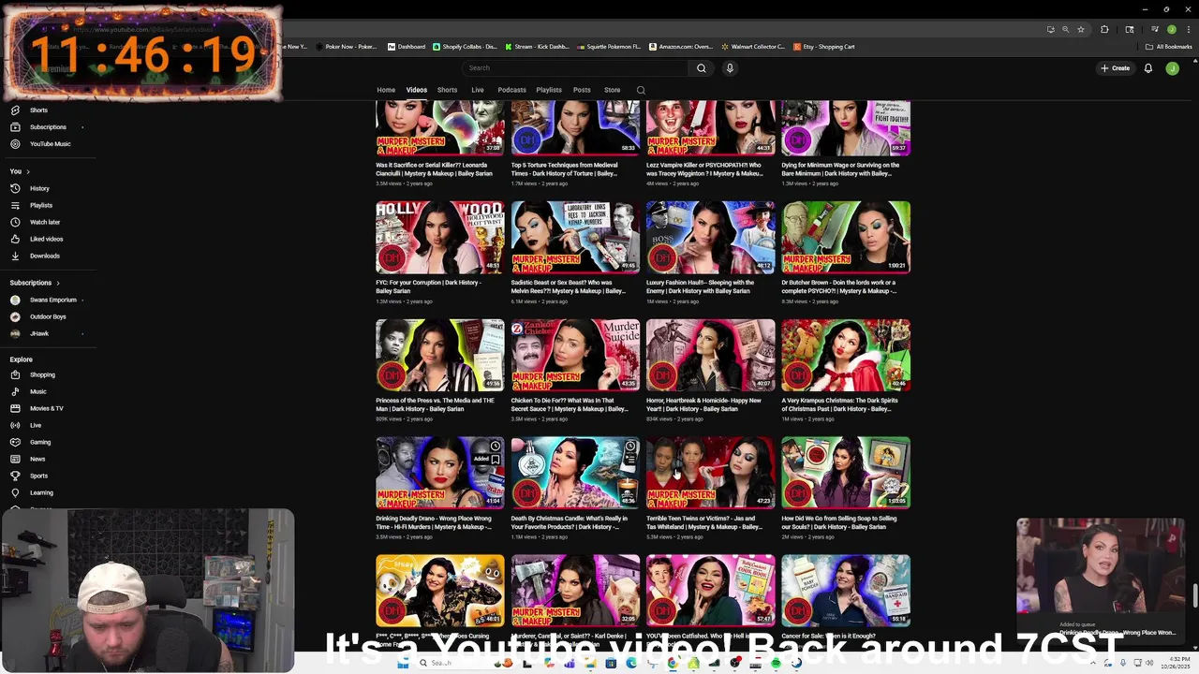1199x674 pixels.
Task: Launch YouTube Music from the sidebar
Action: [x=50, y=144]
